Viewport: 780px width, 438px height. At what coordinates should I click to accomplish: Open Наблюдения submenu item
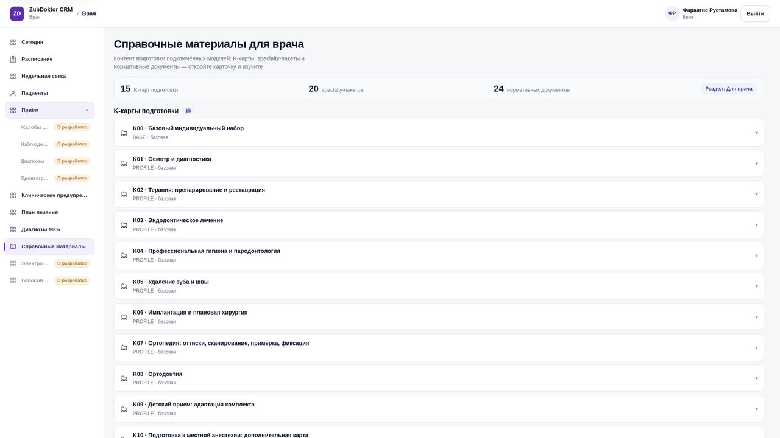[55, 144]
